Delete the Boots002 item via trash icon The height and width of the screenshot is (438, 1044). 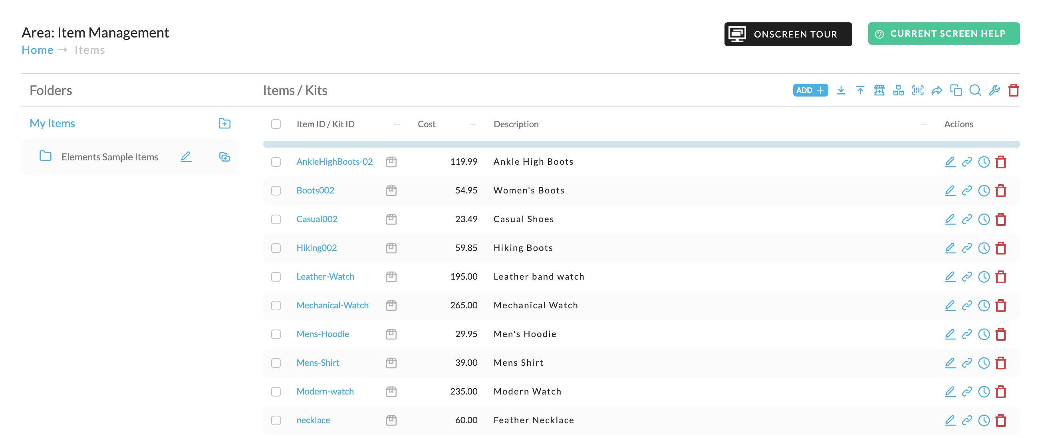point(1001,190)
